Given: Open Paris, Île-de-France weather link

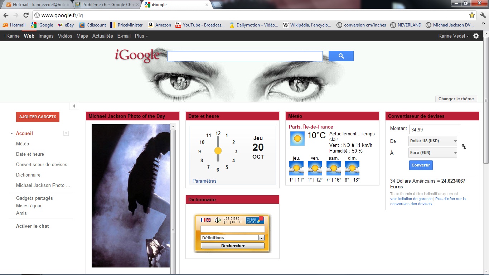Looking at the screenshot, I should click(x=311, y=127).
